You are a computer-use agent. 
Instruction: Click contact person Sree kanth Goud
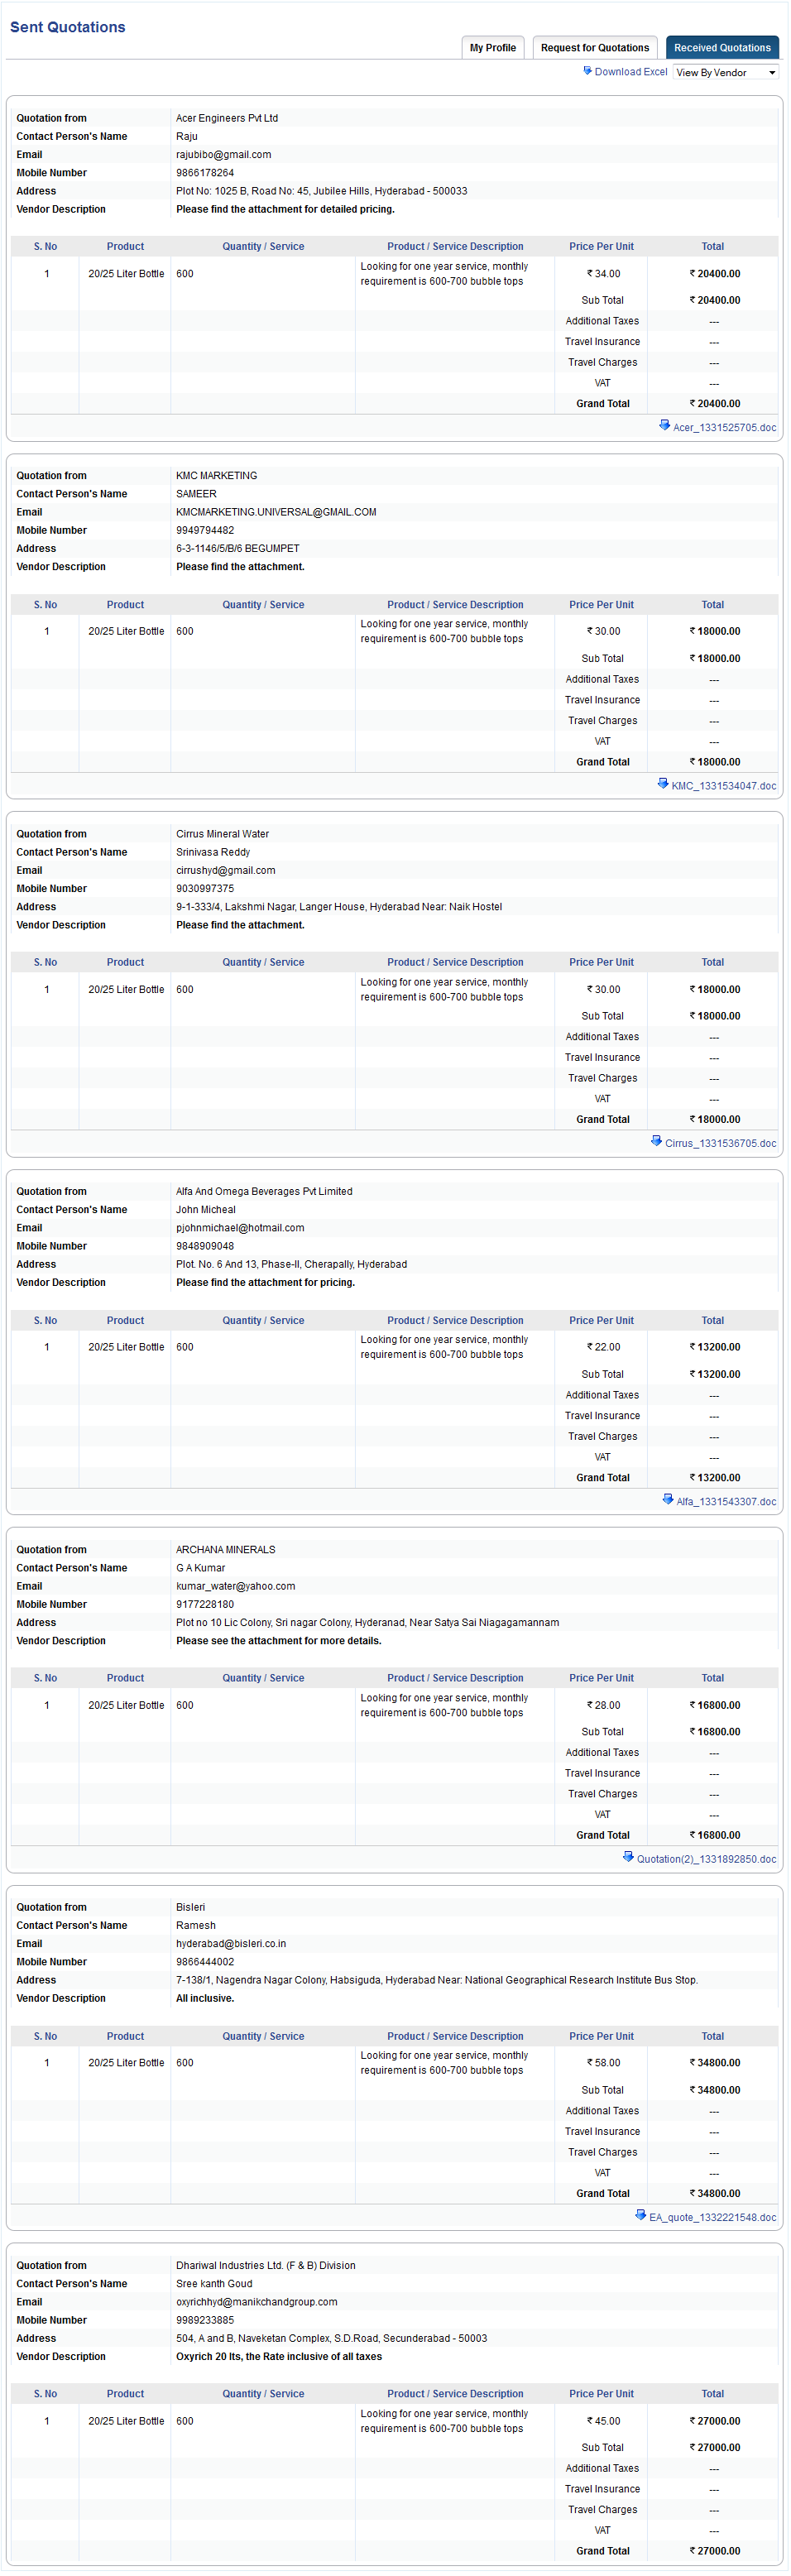214,2284
